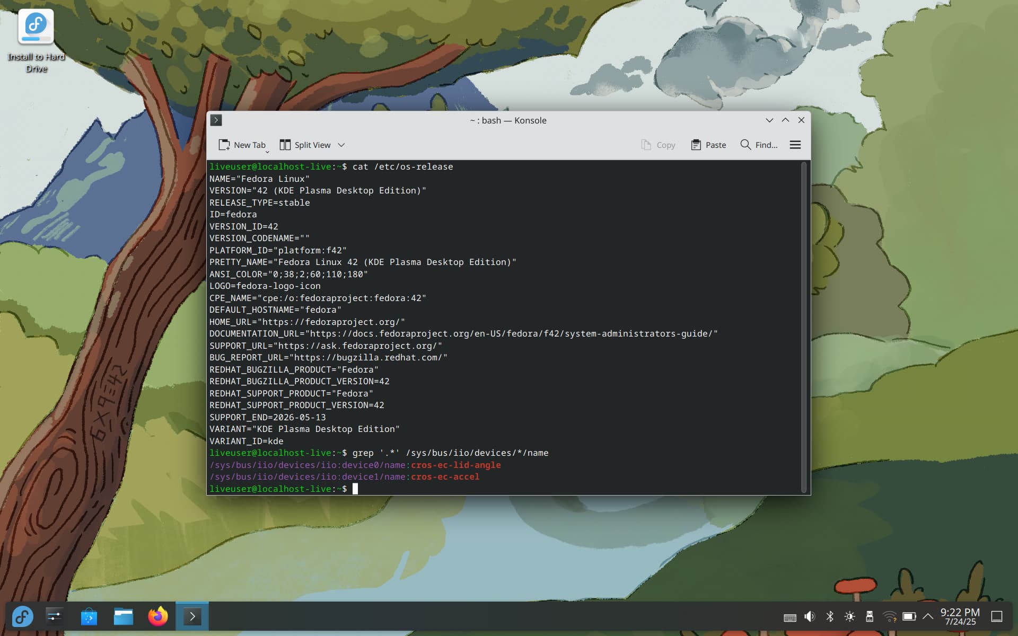Open the Split View dropdown arrow
Image resolution: width=1018 pixels, height=636 pixels.
341,145
